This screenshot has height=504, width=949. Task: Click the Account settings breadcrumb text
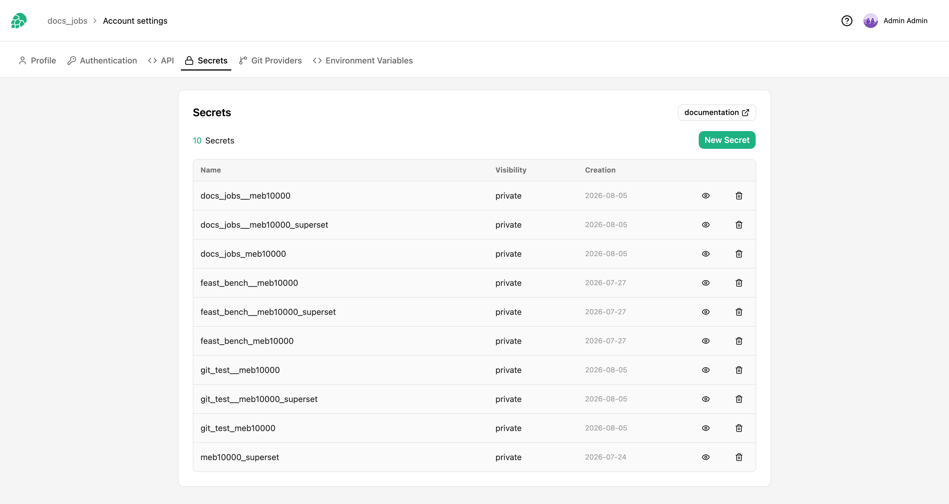[x=135, y=21]
